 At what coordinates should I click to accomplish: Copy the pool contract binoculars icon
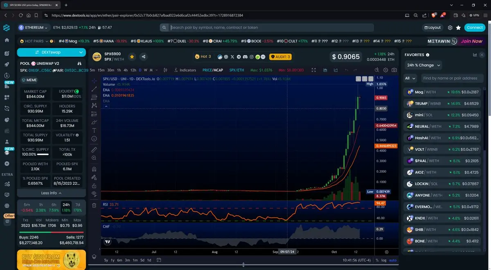(x=79, y=64)
